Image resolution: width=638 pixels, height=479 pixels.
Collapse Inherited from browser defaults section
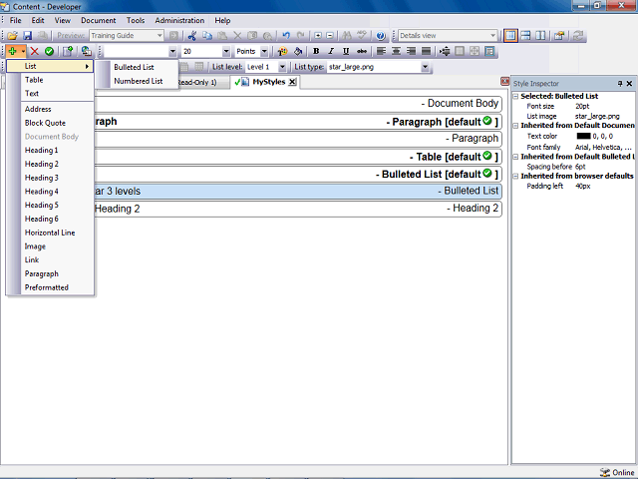pyautogui.click(x=515, y=177)
